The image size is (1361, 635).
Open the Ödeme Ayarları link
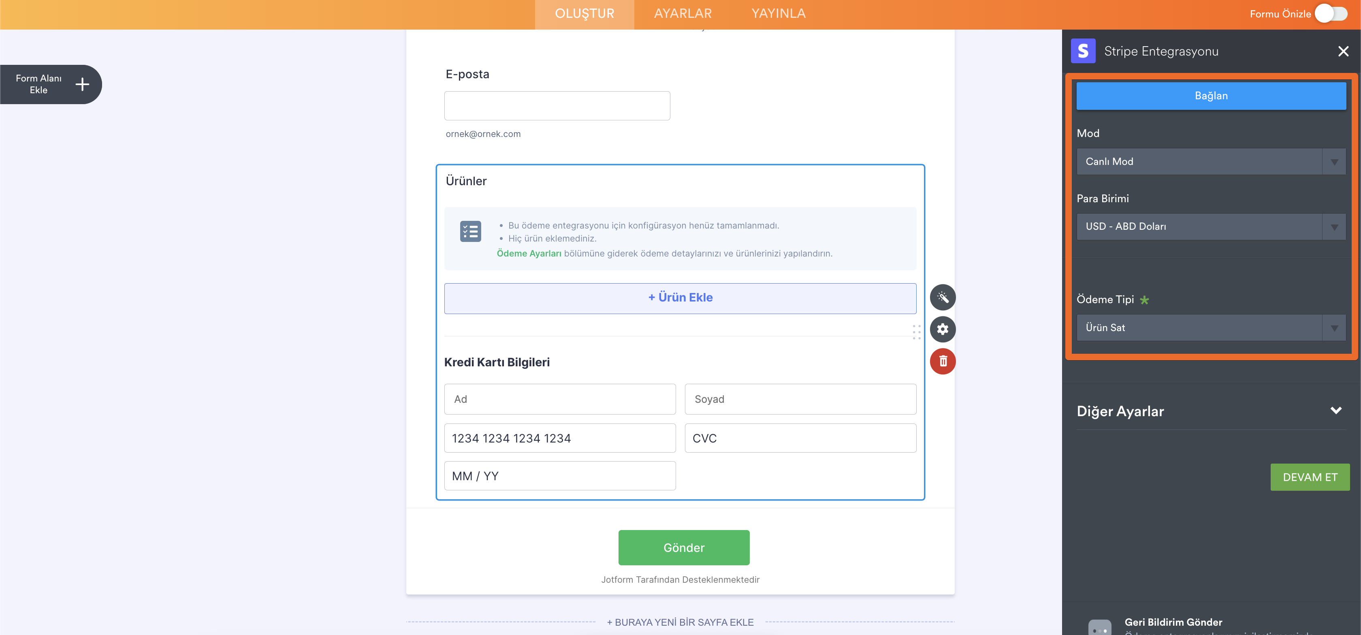tap(528, 254)
